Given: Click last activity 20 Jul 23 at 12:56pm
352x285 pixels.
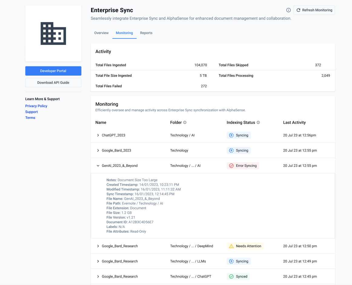Looking at the screenshot, I should point(300,135).
